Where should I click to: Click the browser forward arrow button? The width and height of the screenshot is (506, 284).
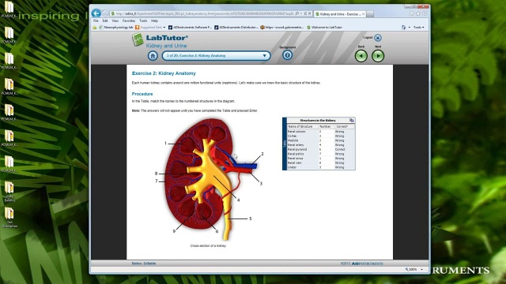click(x=105, y=13)
